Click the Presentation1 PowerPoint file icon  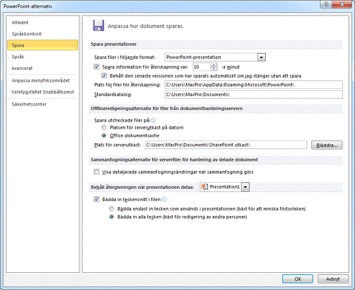click(x=205, y=187)
